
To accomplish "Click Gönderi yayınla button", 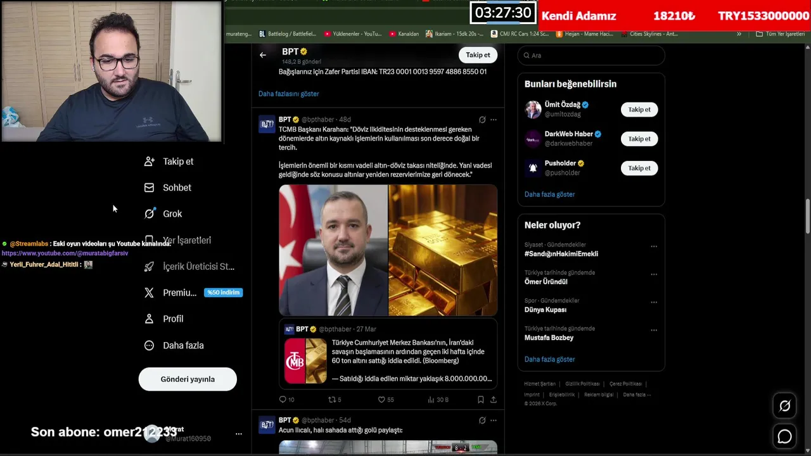I will [188, 379].
